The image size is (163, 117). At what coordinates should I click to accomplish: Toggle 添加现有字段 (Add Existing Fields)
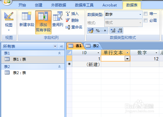pyautogui.click(x=43, y=22)
